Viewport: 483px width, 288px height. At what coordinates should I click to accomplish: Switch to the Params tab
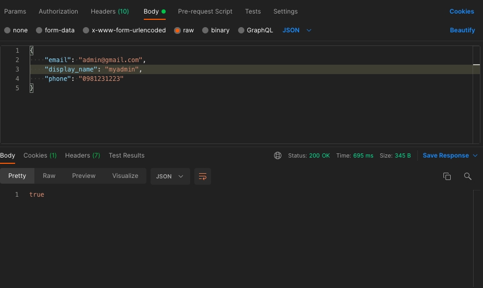tap(15, 11)
